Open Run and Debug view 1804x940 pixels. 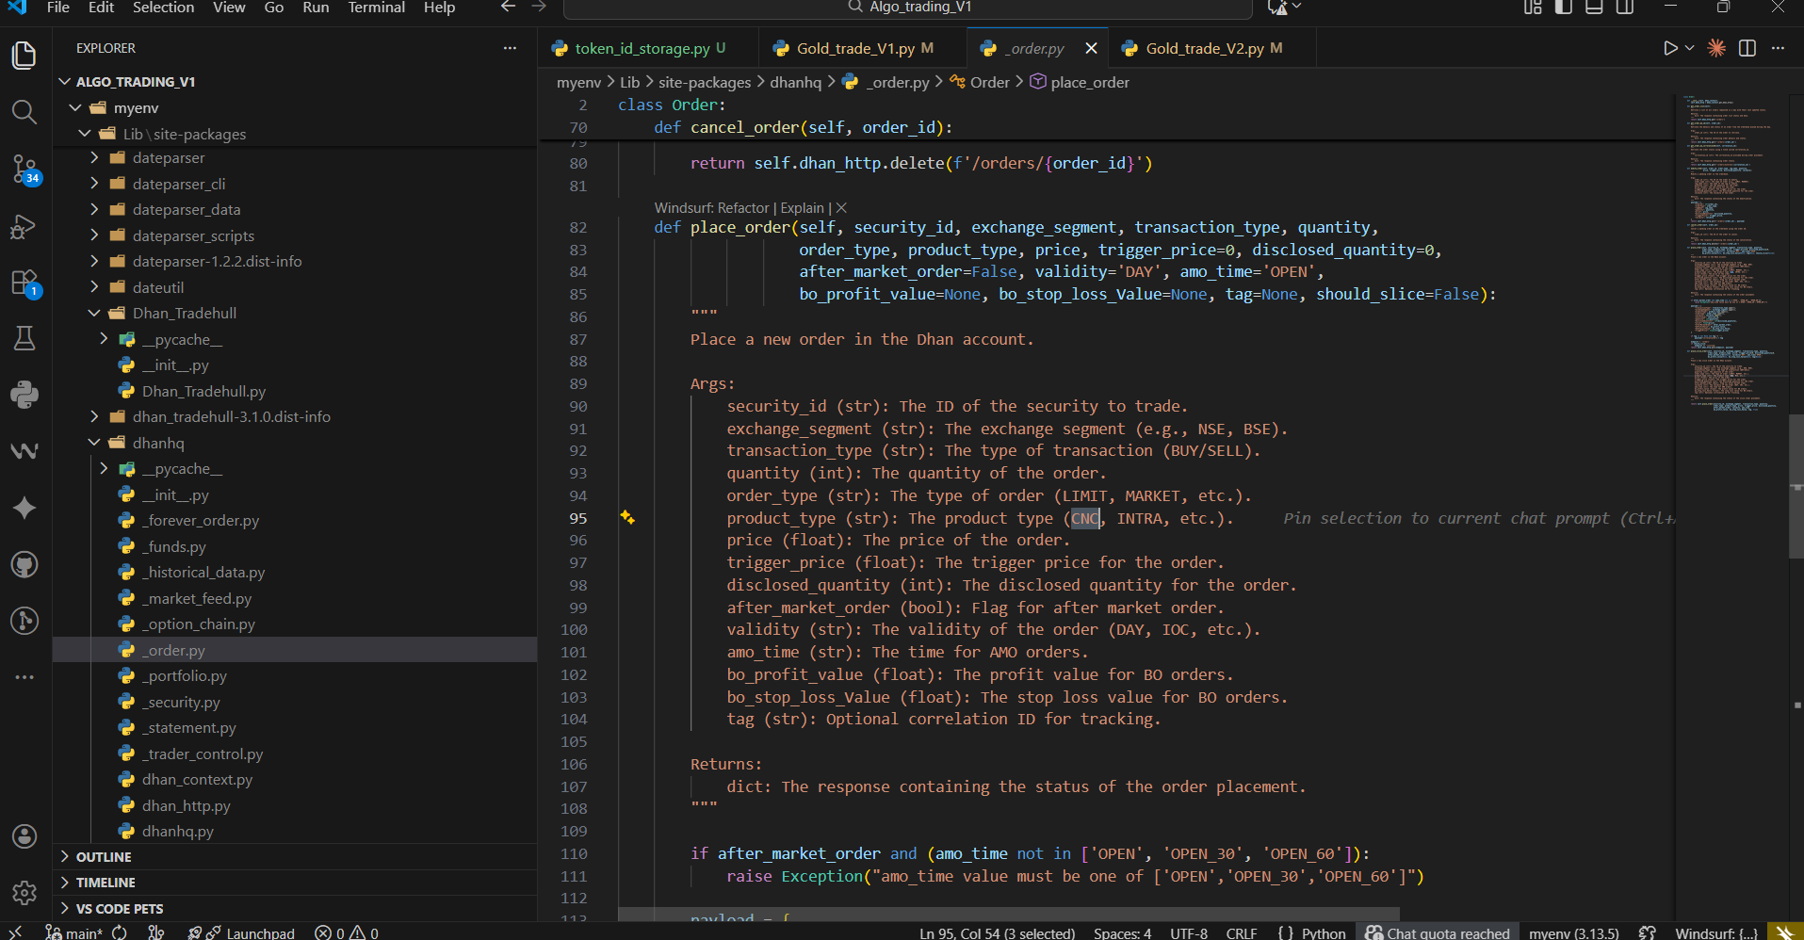pos(24,227)
